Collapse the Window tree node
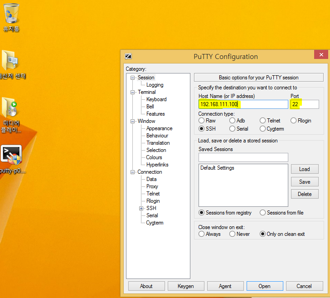Screen dimensions: 330x298 coord(132,121)
